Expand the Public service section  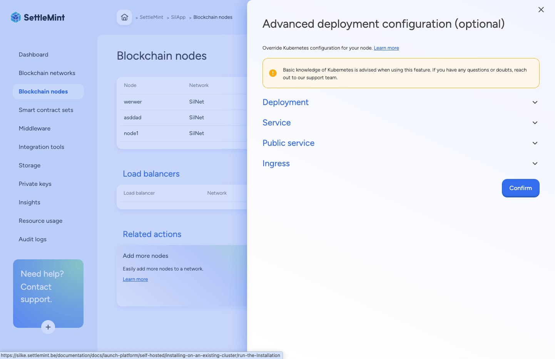289,143
